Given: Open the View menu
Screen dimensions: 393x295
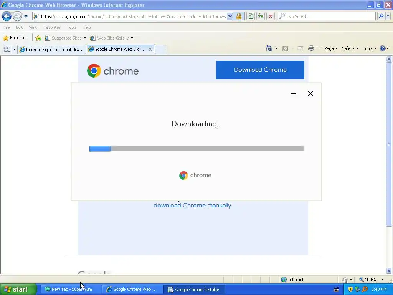Looking at the screenshot, I should coord(33,27).
